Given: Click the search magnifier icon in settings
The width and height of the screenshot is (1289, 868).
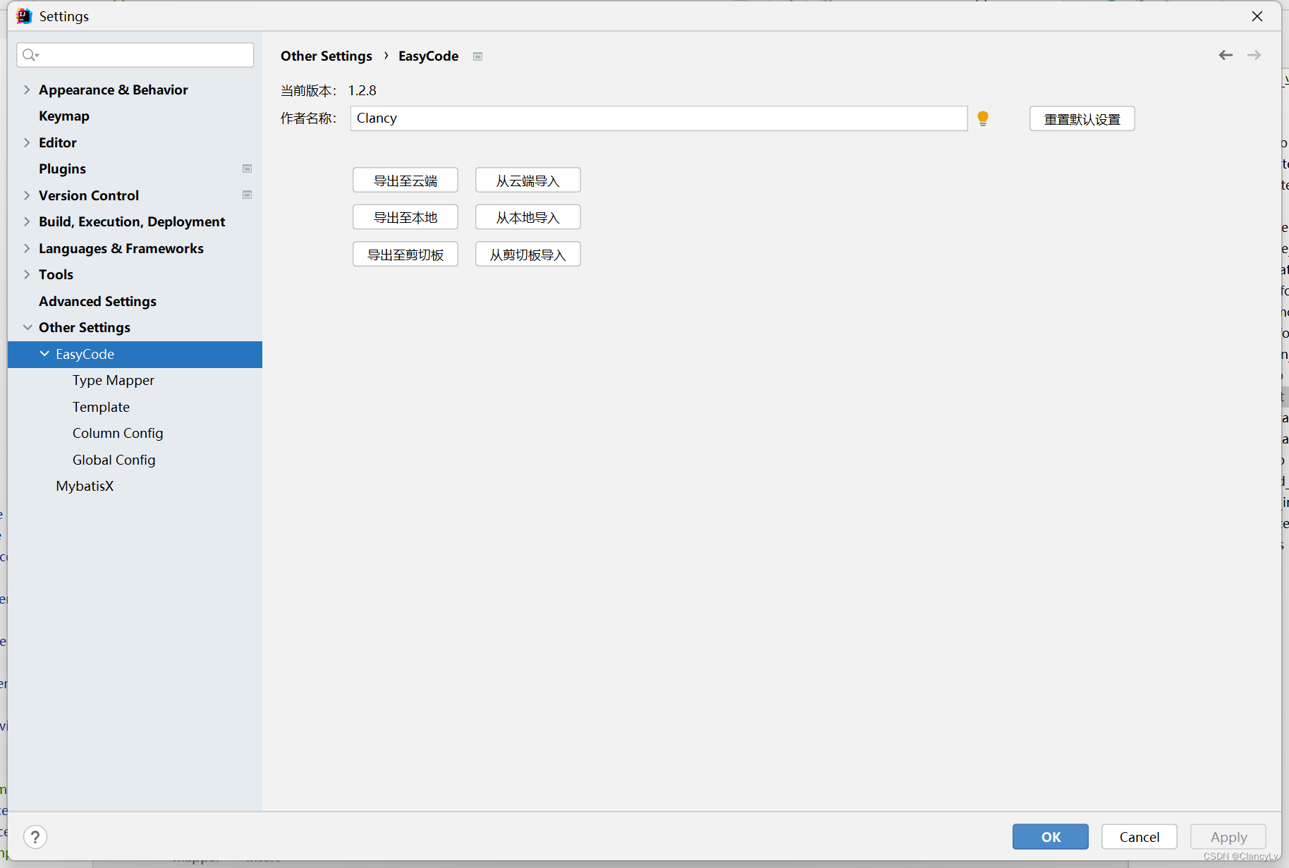Looking at the screenshot, I should [x=30, y=55].
